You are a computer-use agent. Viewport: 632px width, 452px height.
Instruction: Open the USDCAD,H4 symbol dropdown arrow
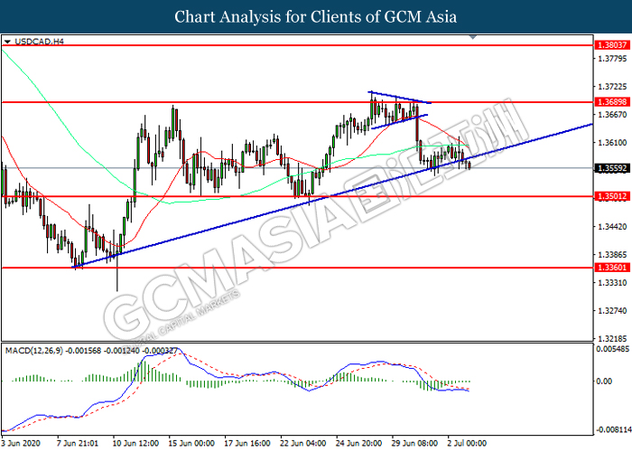coord(7,42)
